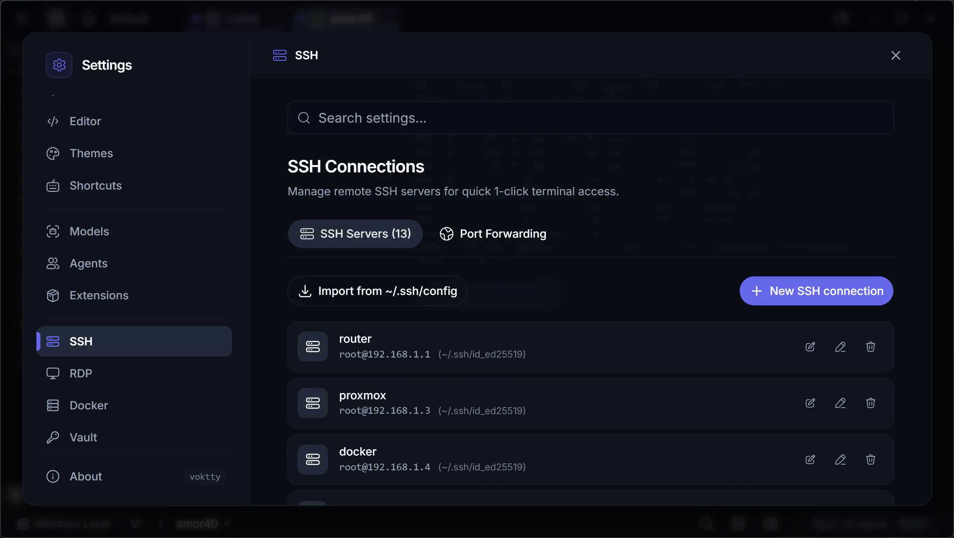Create a New SSH connection
954x538 pixels.
[x=816, y=291]
